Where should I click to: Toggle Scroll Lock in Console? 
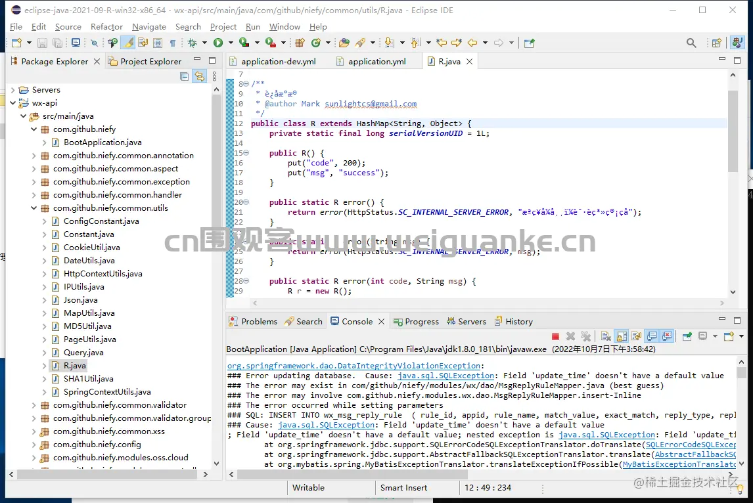pos(622,336)
